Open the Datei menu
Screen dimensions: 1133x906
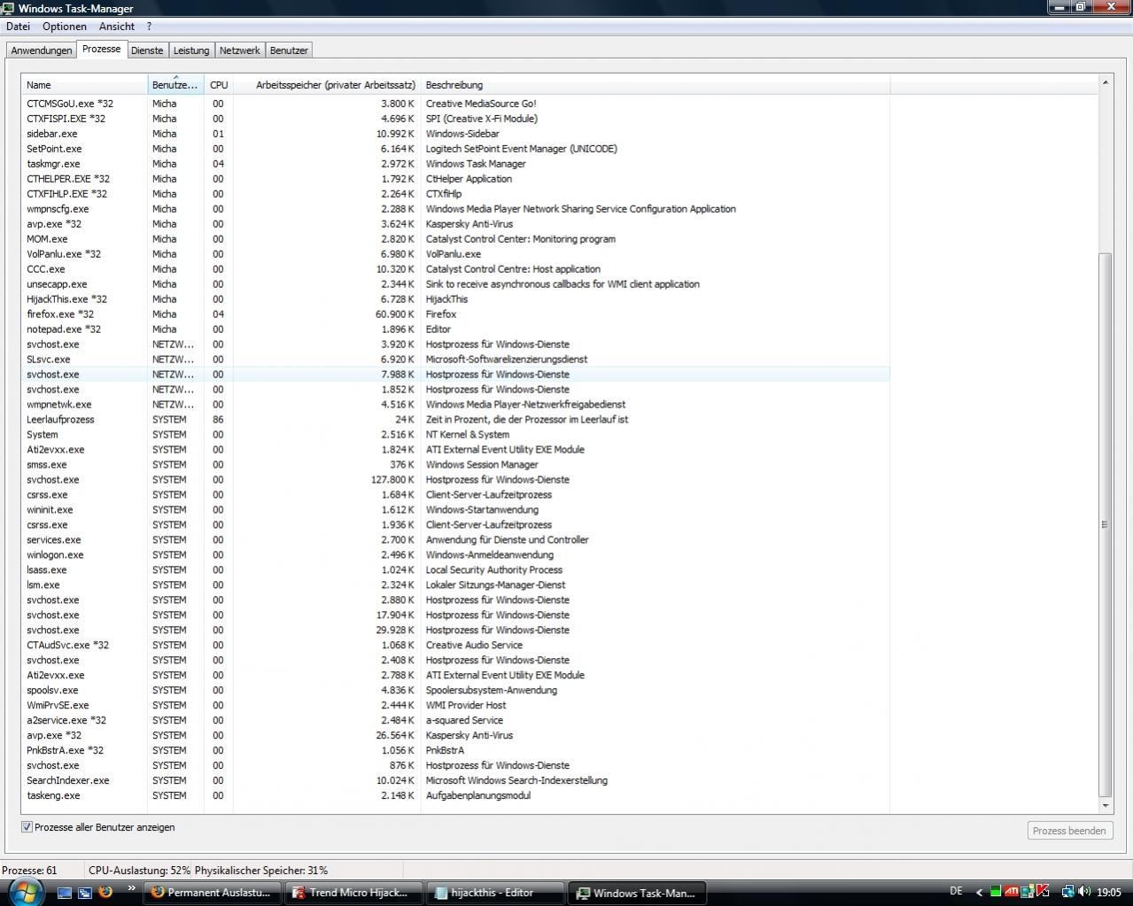click(18, 27)
